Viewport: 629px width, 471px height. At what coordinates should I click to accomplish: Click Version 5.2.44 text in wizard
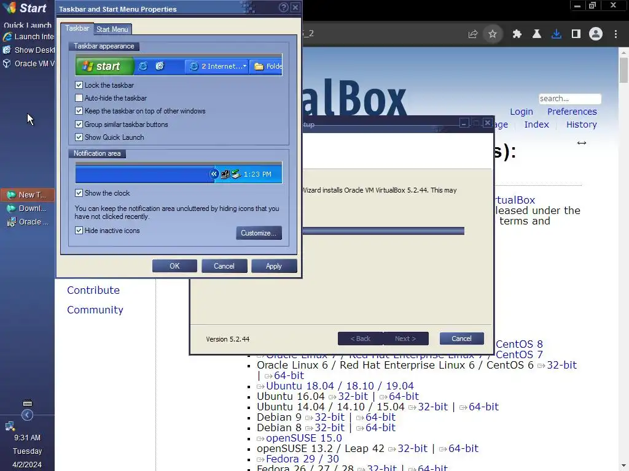[228, 339]
